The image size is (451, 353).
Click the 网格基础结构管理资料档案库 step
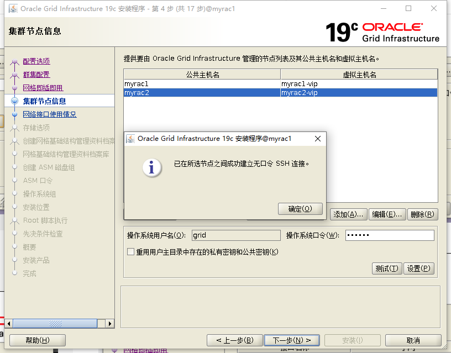(x=66, y=154)
